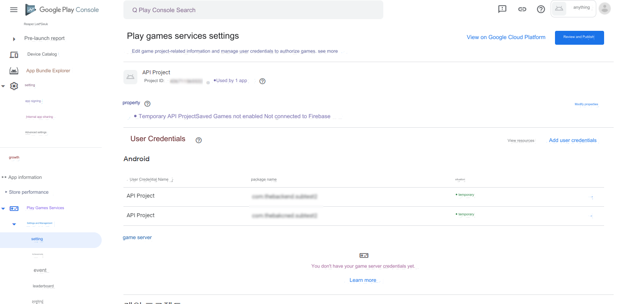618x304 pixels.
Task: Open arrow for first API Project row
Action: pos(591,197)
